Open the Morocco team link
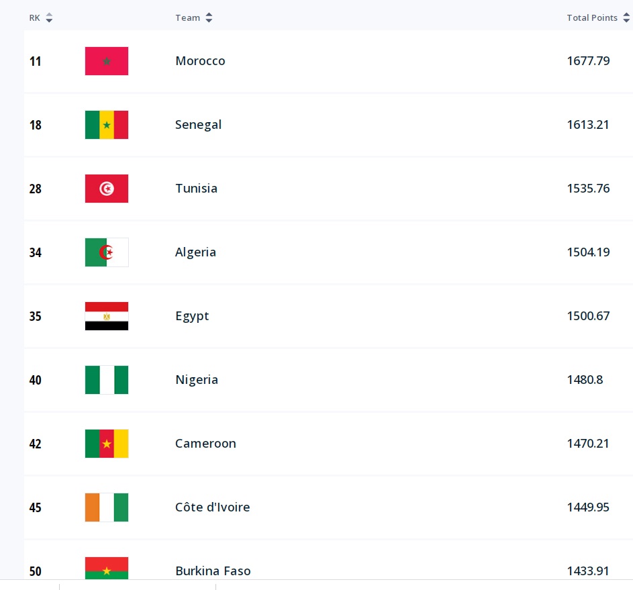 coord(200,61)
